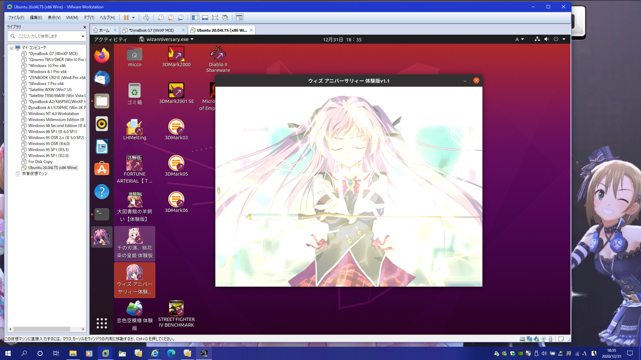This screenshot has width=641, height=360.
Task: Select the STREET FIGHTER IV BENCHMARK shortcut
Action: (176, 314)
